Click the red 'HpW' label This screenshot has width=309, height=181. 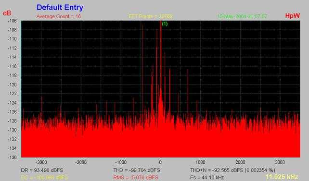click(x=293, y=16)
